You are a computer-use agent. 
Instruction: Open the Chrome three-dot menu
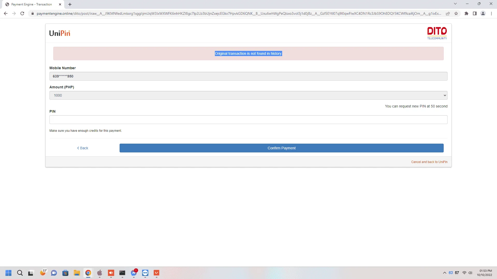(x=491, y=13)
